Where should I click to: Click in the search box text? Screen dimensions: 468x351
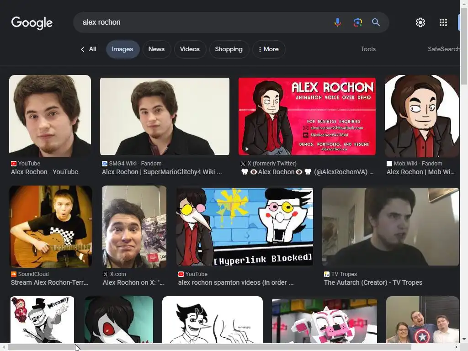pyautogui.click(x=101, y=22)
